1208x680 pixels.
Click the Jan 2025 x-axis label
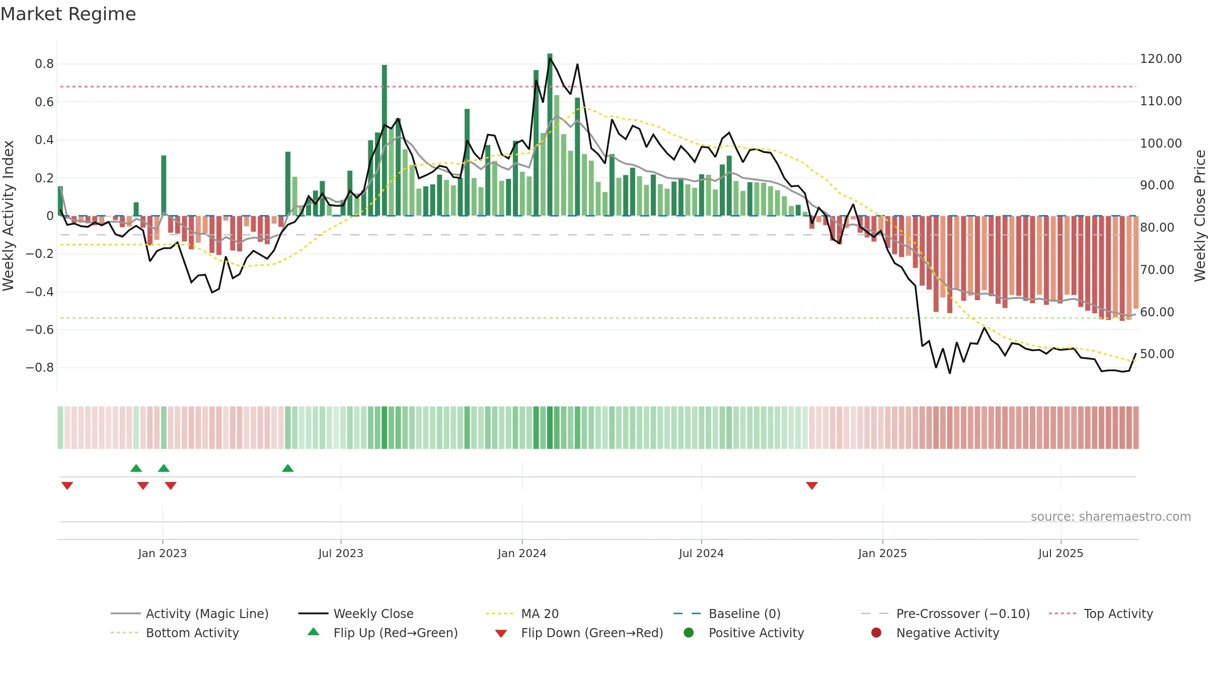pos(882,553)
